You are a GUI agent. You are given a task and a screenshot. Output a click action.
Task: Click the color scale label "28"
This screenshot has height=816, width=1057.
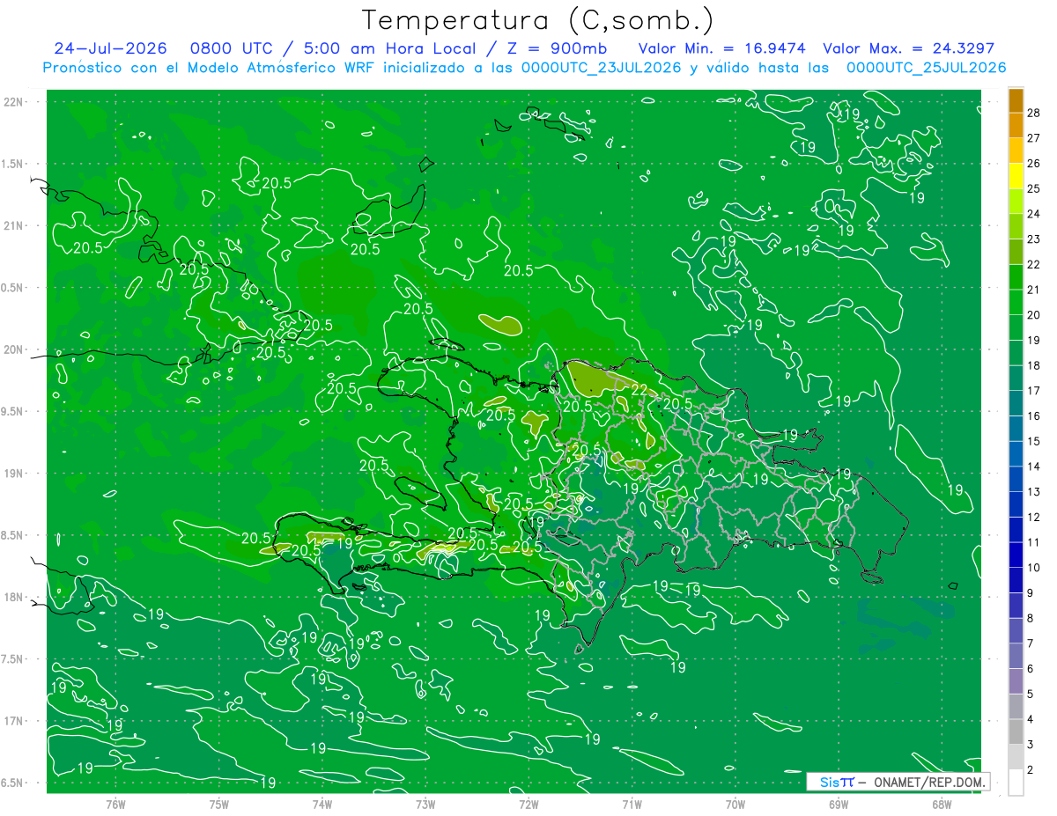[x=1033, y=113]
